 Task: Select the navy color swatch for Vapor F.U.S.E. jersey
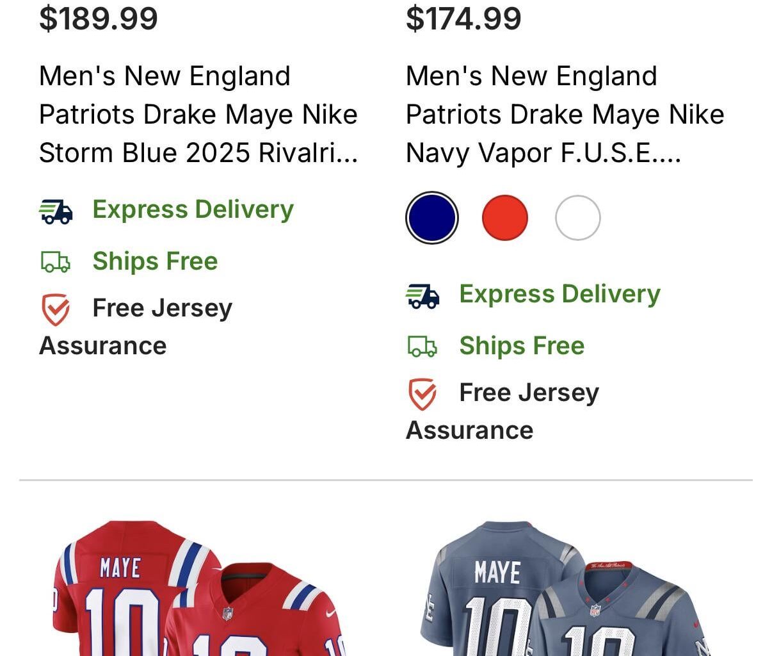(431, 217)
